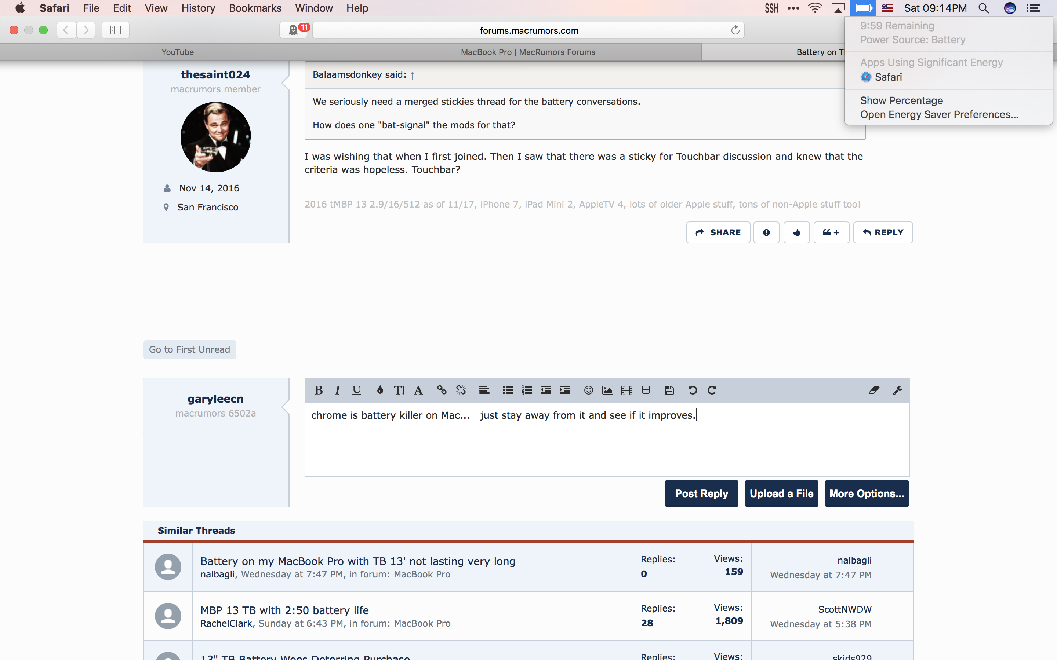The height and width of the screenshot is (660, 1057).
Task: Toggle italic formatting in the reply editor
Action: (337, 390)
